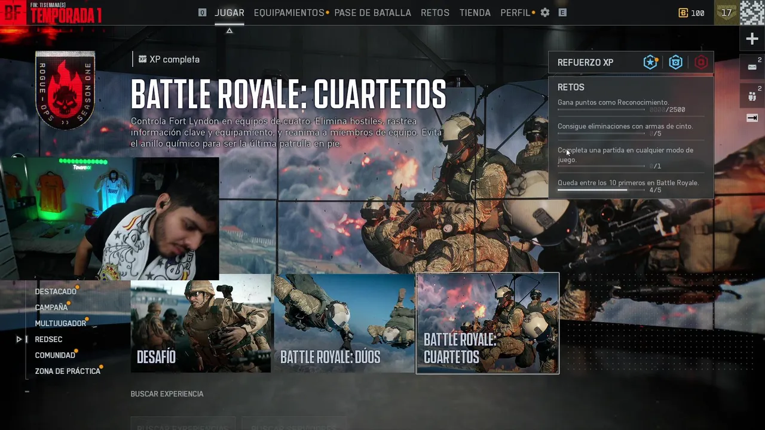Click the XP completa label

tap(175, 59)
